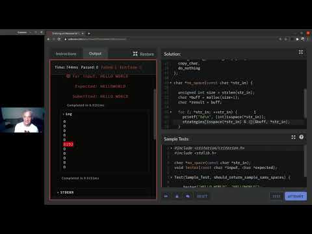Viewport: 312px width, 234px height.
Task: Click the second bottom toolbar icon
Action: pos(177,196)
